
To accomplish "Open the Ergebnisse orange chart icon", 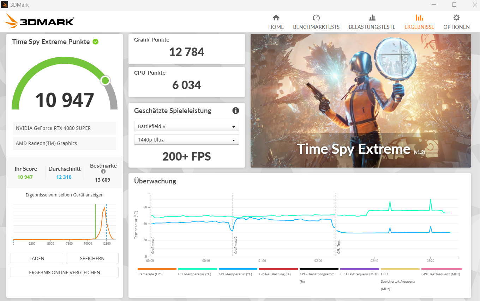I will pyautogui.click(x=419, y=18).
